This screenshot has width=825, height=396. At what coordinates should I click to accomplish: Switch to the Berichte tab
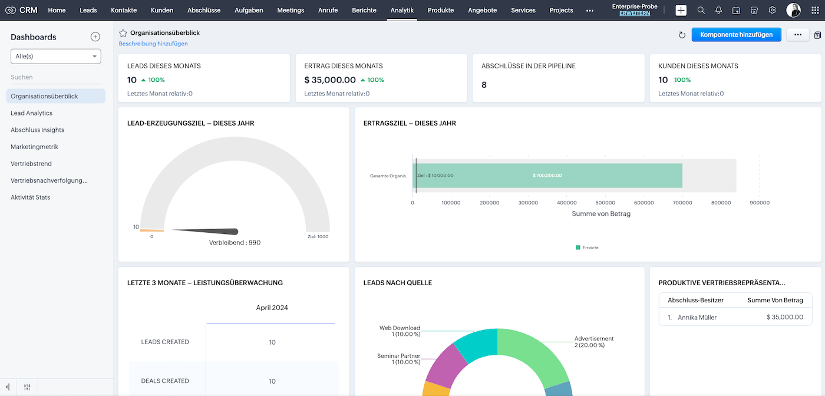coord(364,10)
